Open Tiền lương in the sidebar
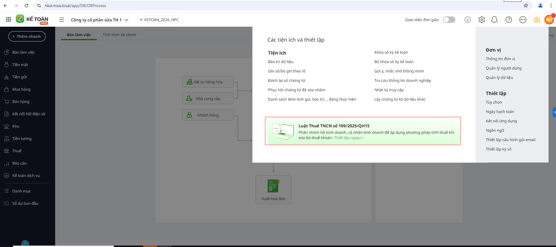 point(22,138)
